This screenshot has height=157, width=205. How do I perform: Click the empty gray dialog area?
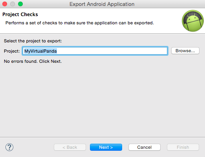click(x=102, y=99)
